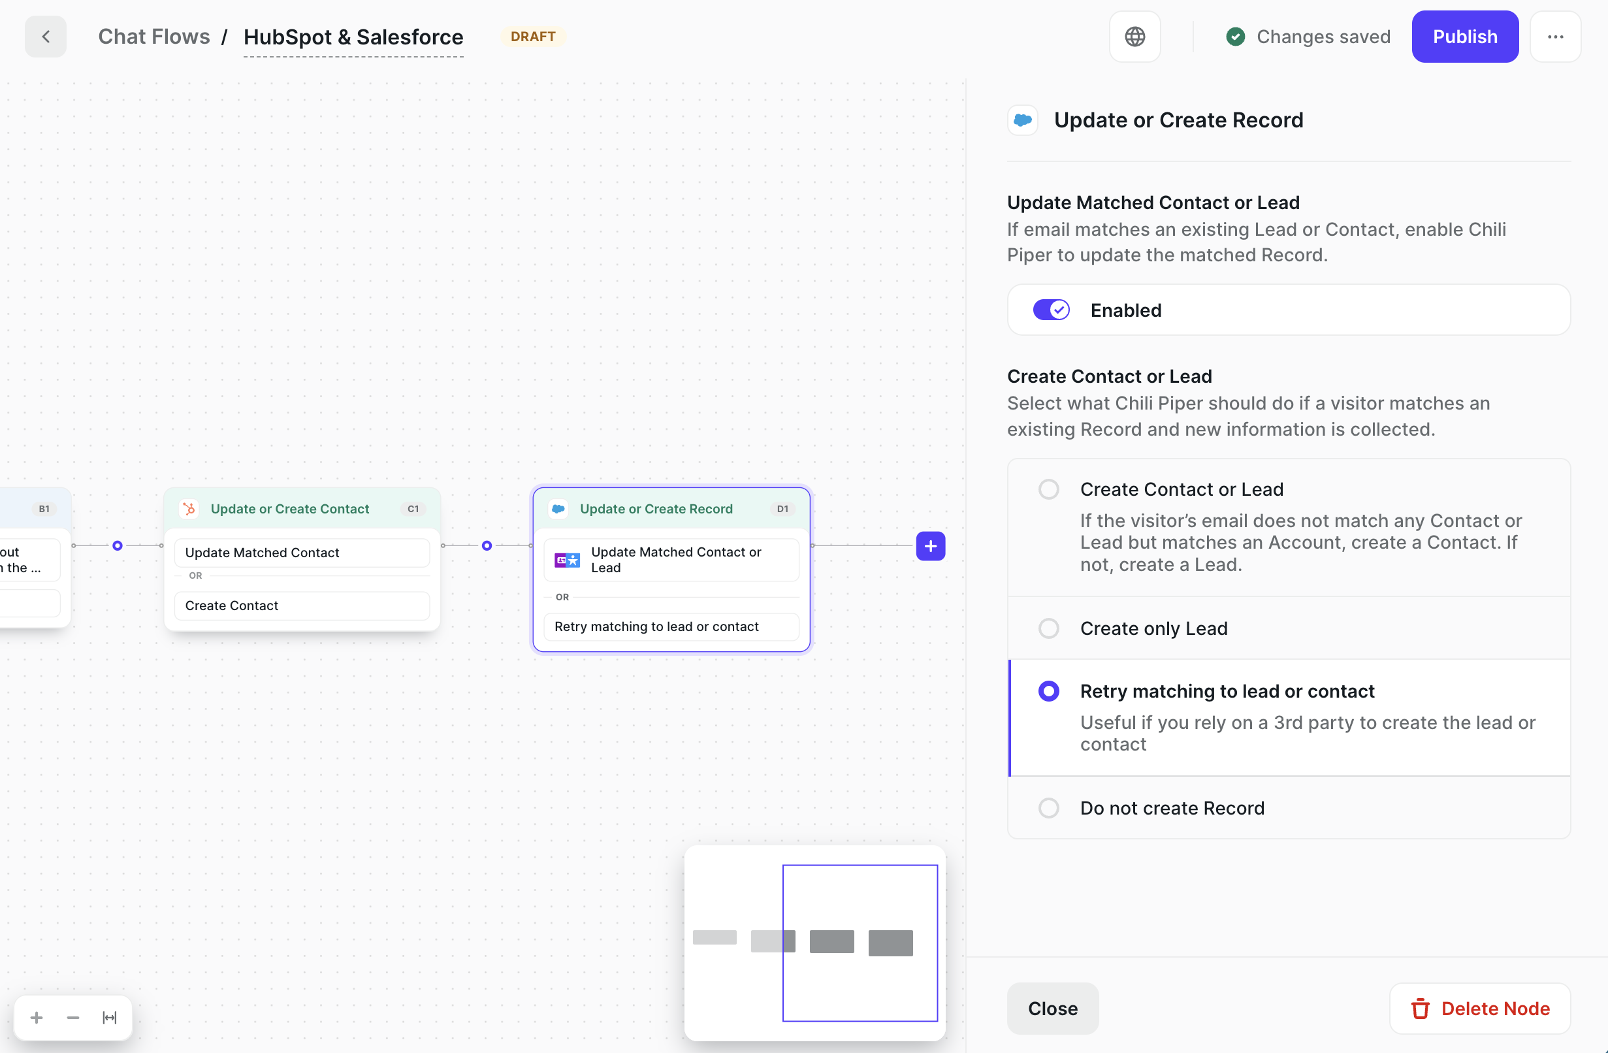Click the Update Matched Contact or Lead heading
Screen dimensions: 1608x1053
tap(1153, 202)
